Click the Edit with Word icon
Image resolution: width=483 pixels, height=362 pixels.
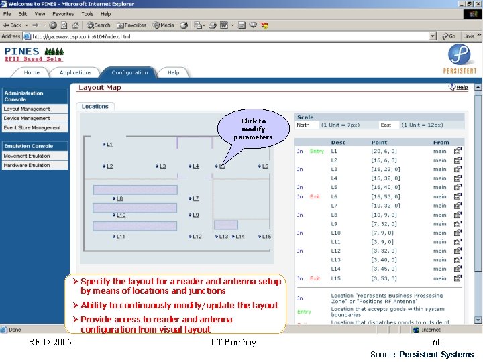224,25
